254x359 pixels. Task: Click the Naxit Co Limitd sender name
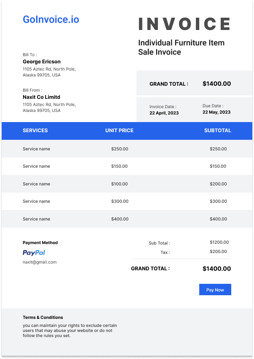41,97
